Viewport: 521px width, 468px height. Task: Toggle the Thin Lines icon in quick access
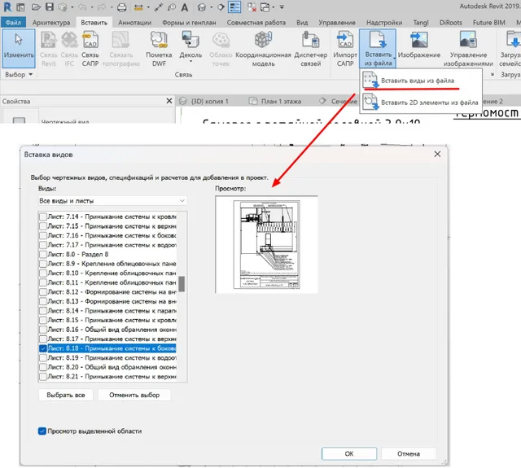point(234,7)
